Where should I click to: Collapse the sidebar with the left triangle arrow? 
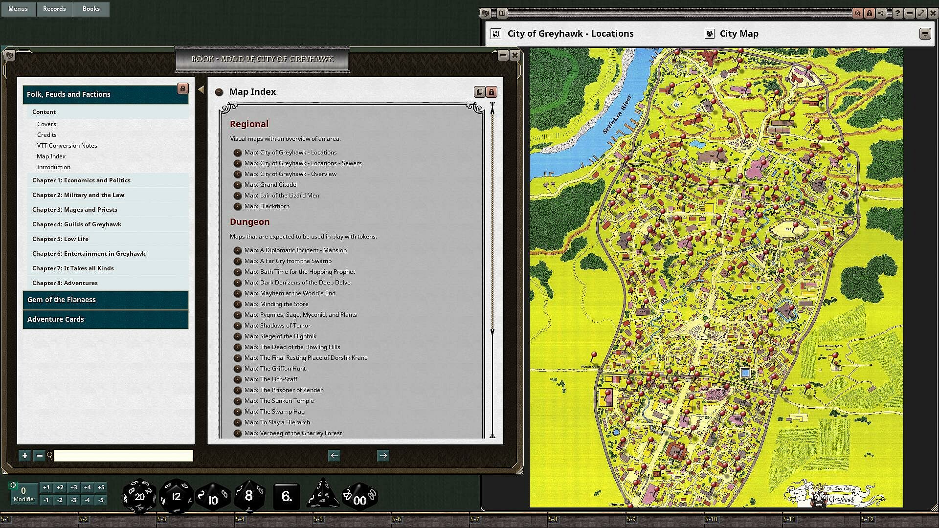click(x=201, y=90)
